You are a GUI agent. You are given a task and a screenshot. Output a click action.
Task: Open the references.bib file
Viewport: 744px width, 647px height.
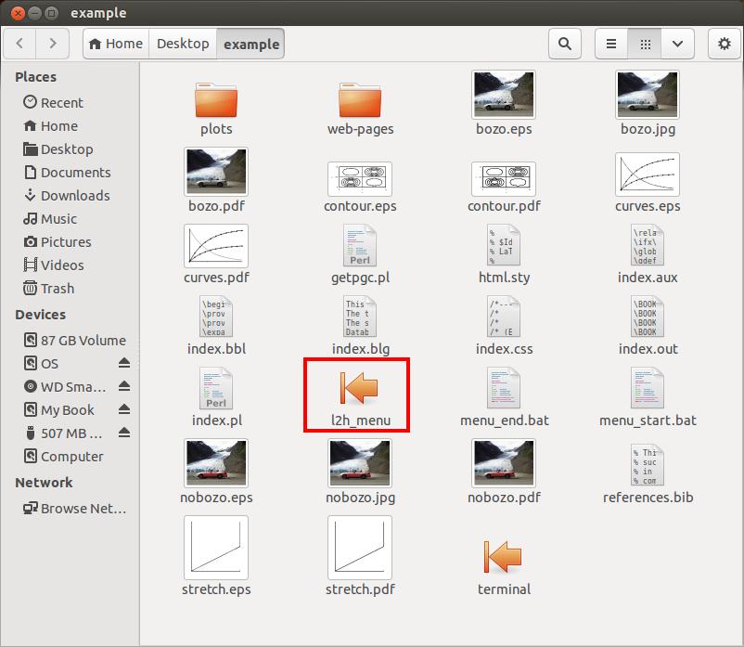point(648,465)
